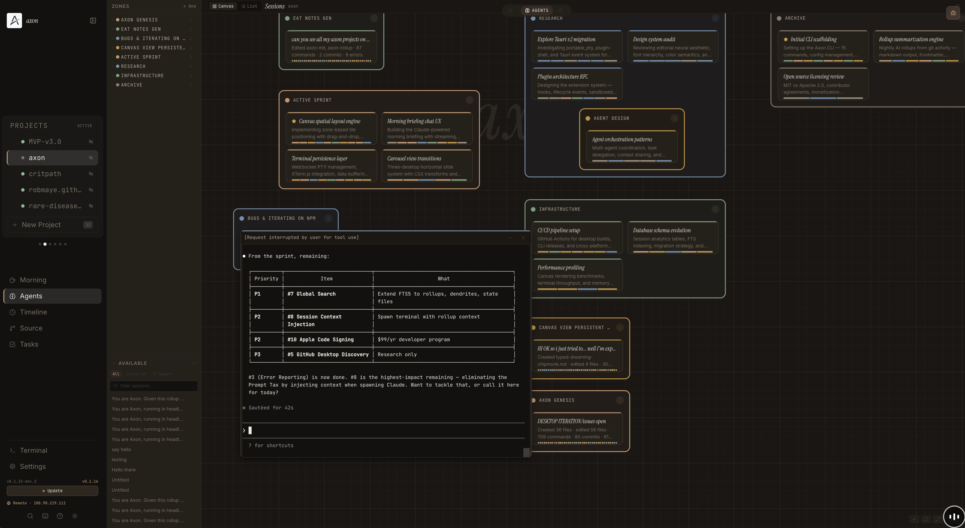Collapse the AVAILABLE sessions section
Screen dimensions: 965x528
[x=113, y=363]
